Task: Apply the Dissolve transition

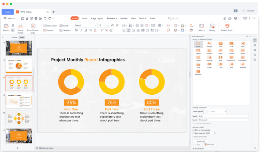Action: tap(209, 51)
